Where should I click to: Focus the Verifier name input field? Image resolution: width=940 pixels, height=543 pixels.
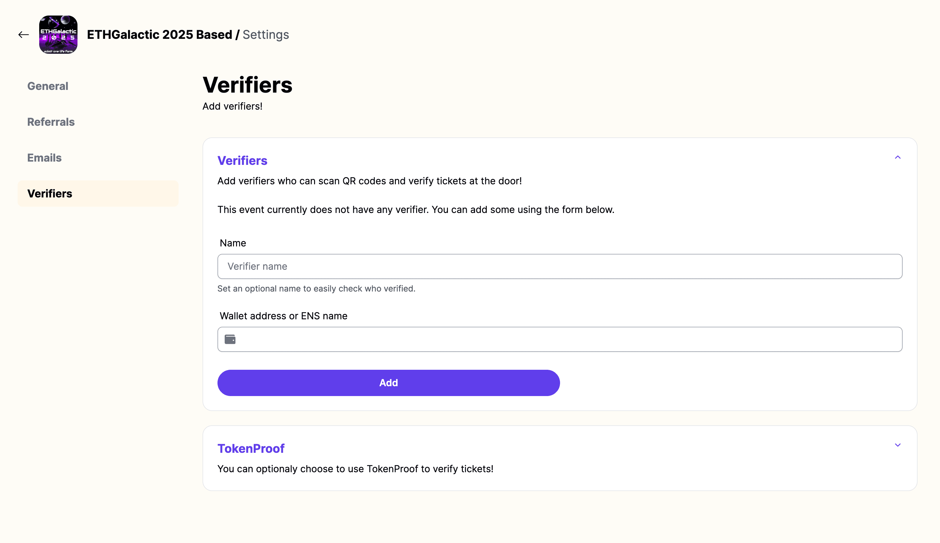[x=559, y=266]
